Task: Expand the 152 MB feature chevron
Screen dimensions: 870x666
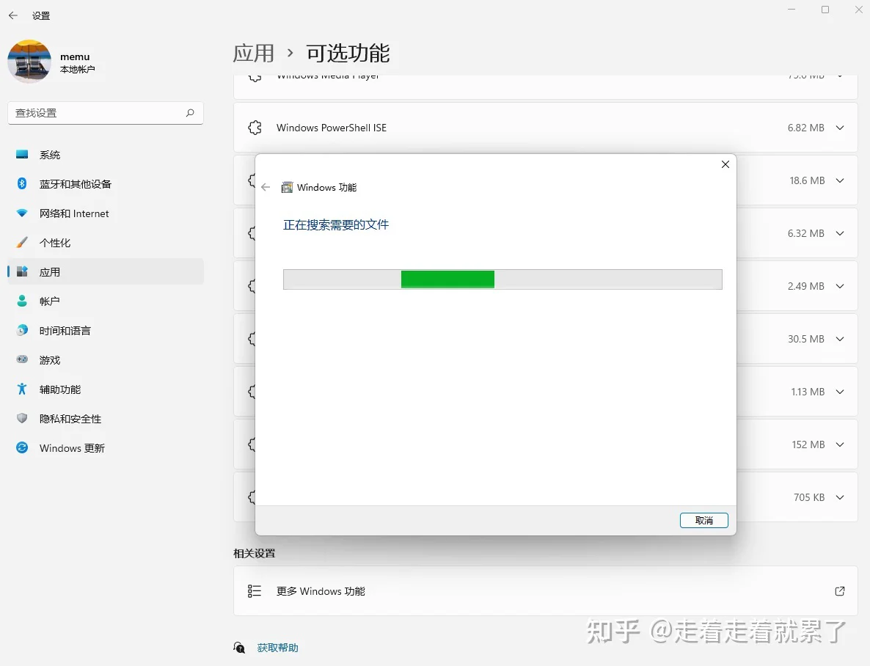Action: point(840,444)
